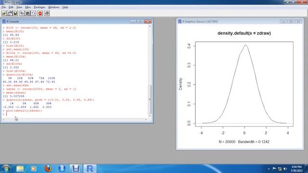Click the Open script toolbar icon

click(x=4, y=13)
